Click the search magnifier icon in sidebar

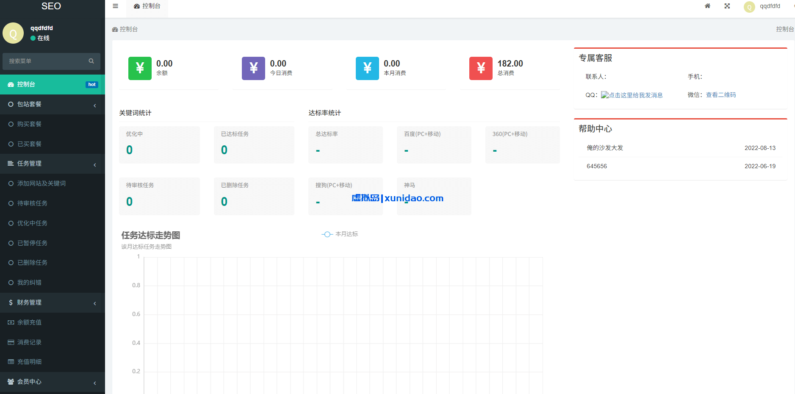click(x=91, y=61)
